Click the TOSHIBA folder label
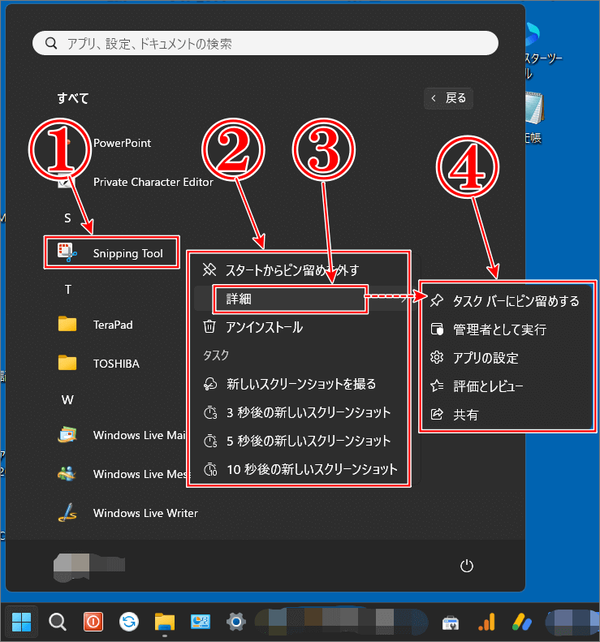 (x=116, y=364)
